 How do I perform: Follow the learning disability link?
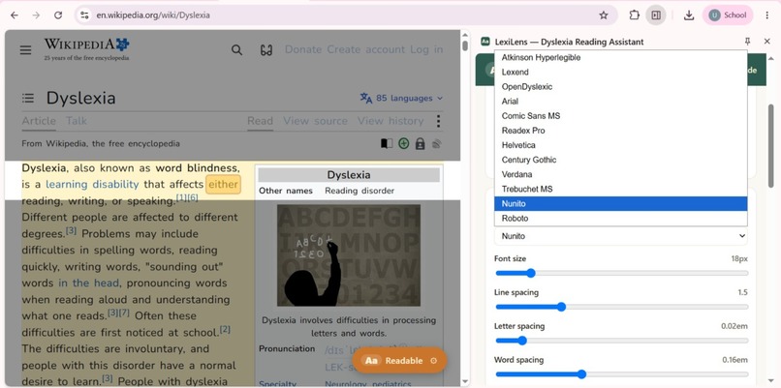tap(92, 185)
